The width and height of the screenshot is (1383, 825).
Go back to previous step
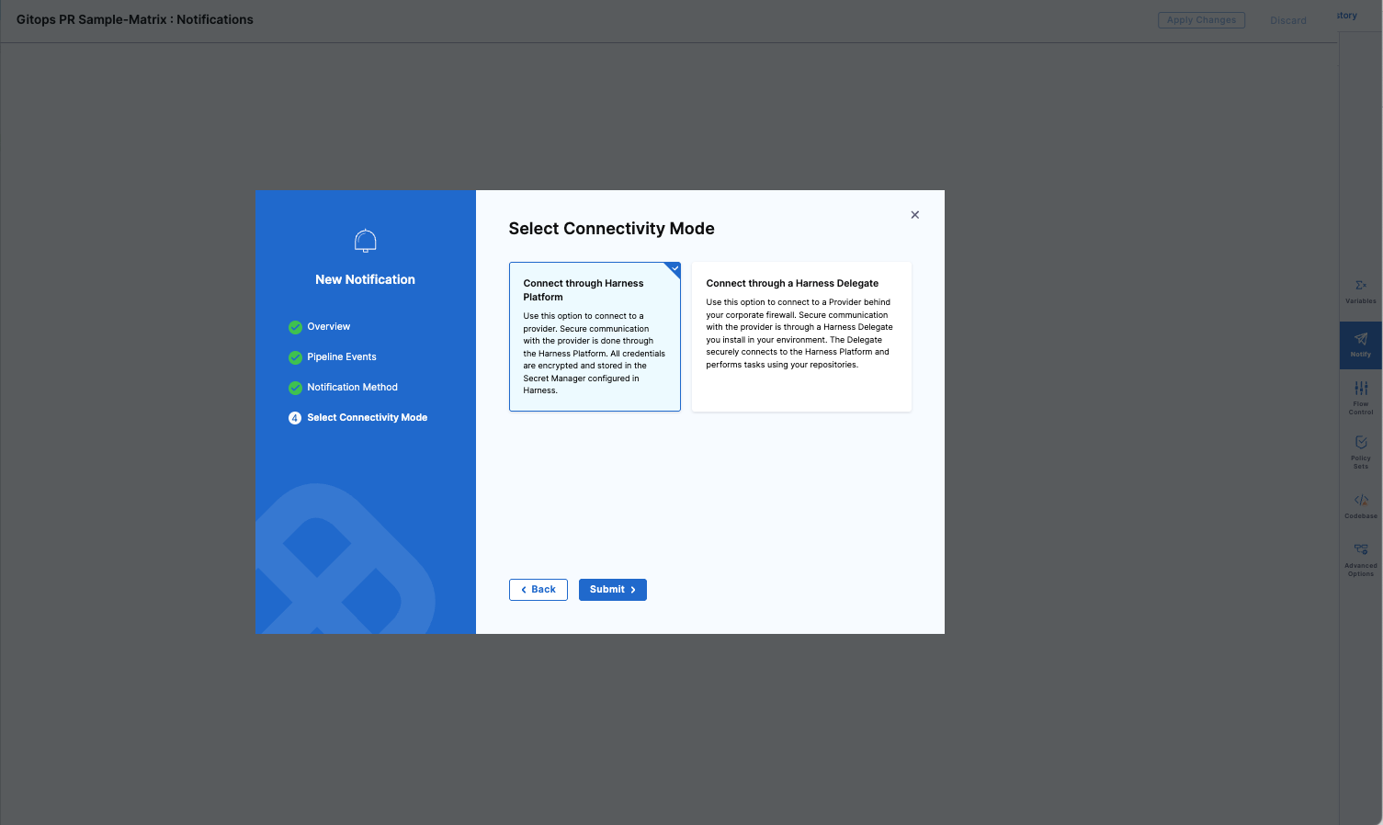pyautogui.click(x=538, y=590)
